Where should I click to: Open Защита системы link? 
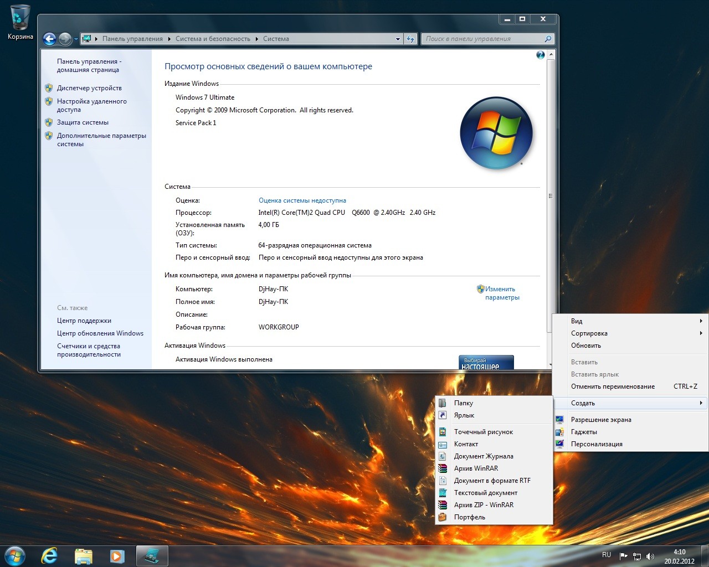click(83, 122)
